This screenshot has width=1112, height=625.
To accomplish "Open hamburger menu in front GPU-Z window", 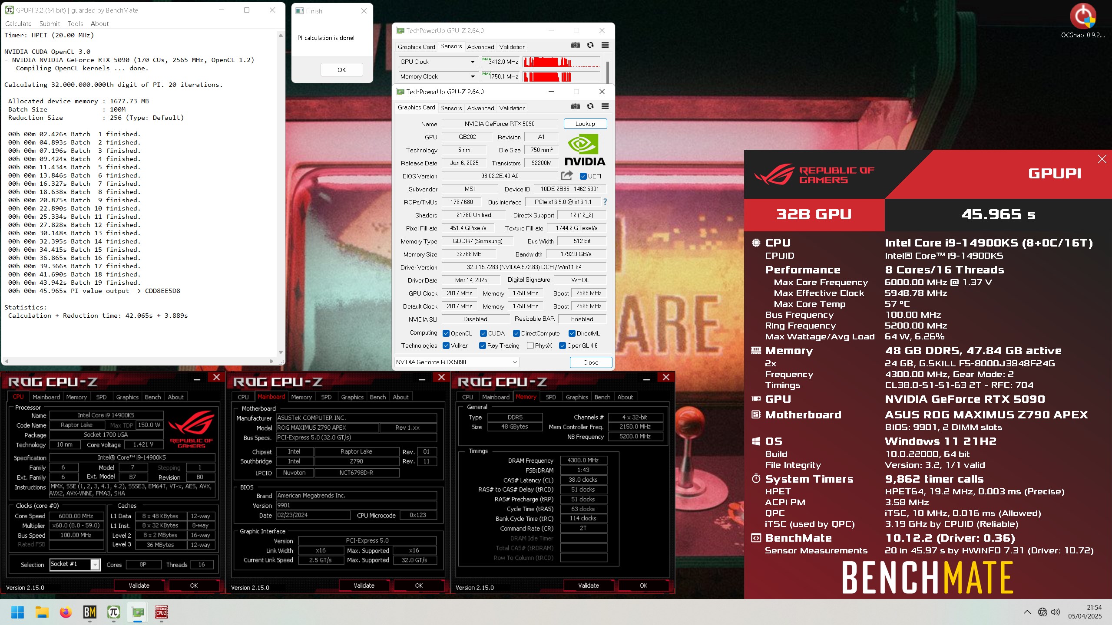I will click(605, 106).
